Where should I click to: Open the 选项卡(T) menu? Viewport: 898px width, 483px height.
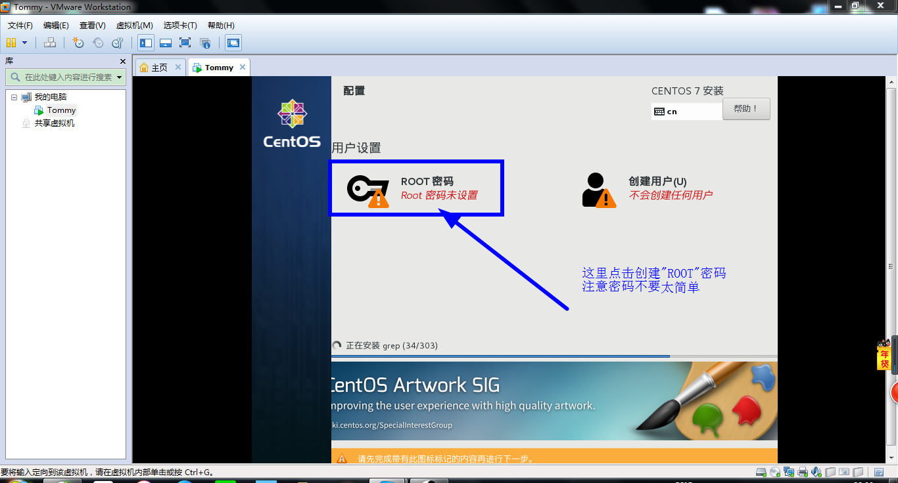coord(180,26)
